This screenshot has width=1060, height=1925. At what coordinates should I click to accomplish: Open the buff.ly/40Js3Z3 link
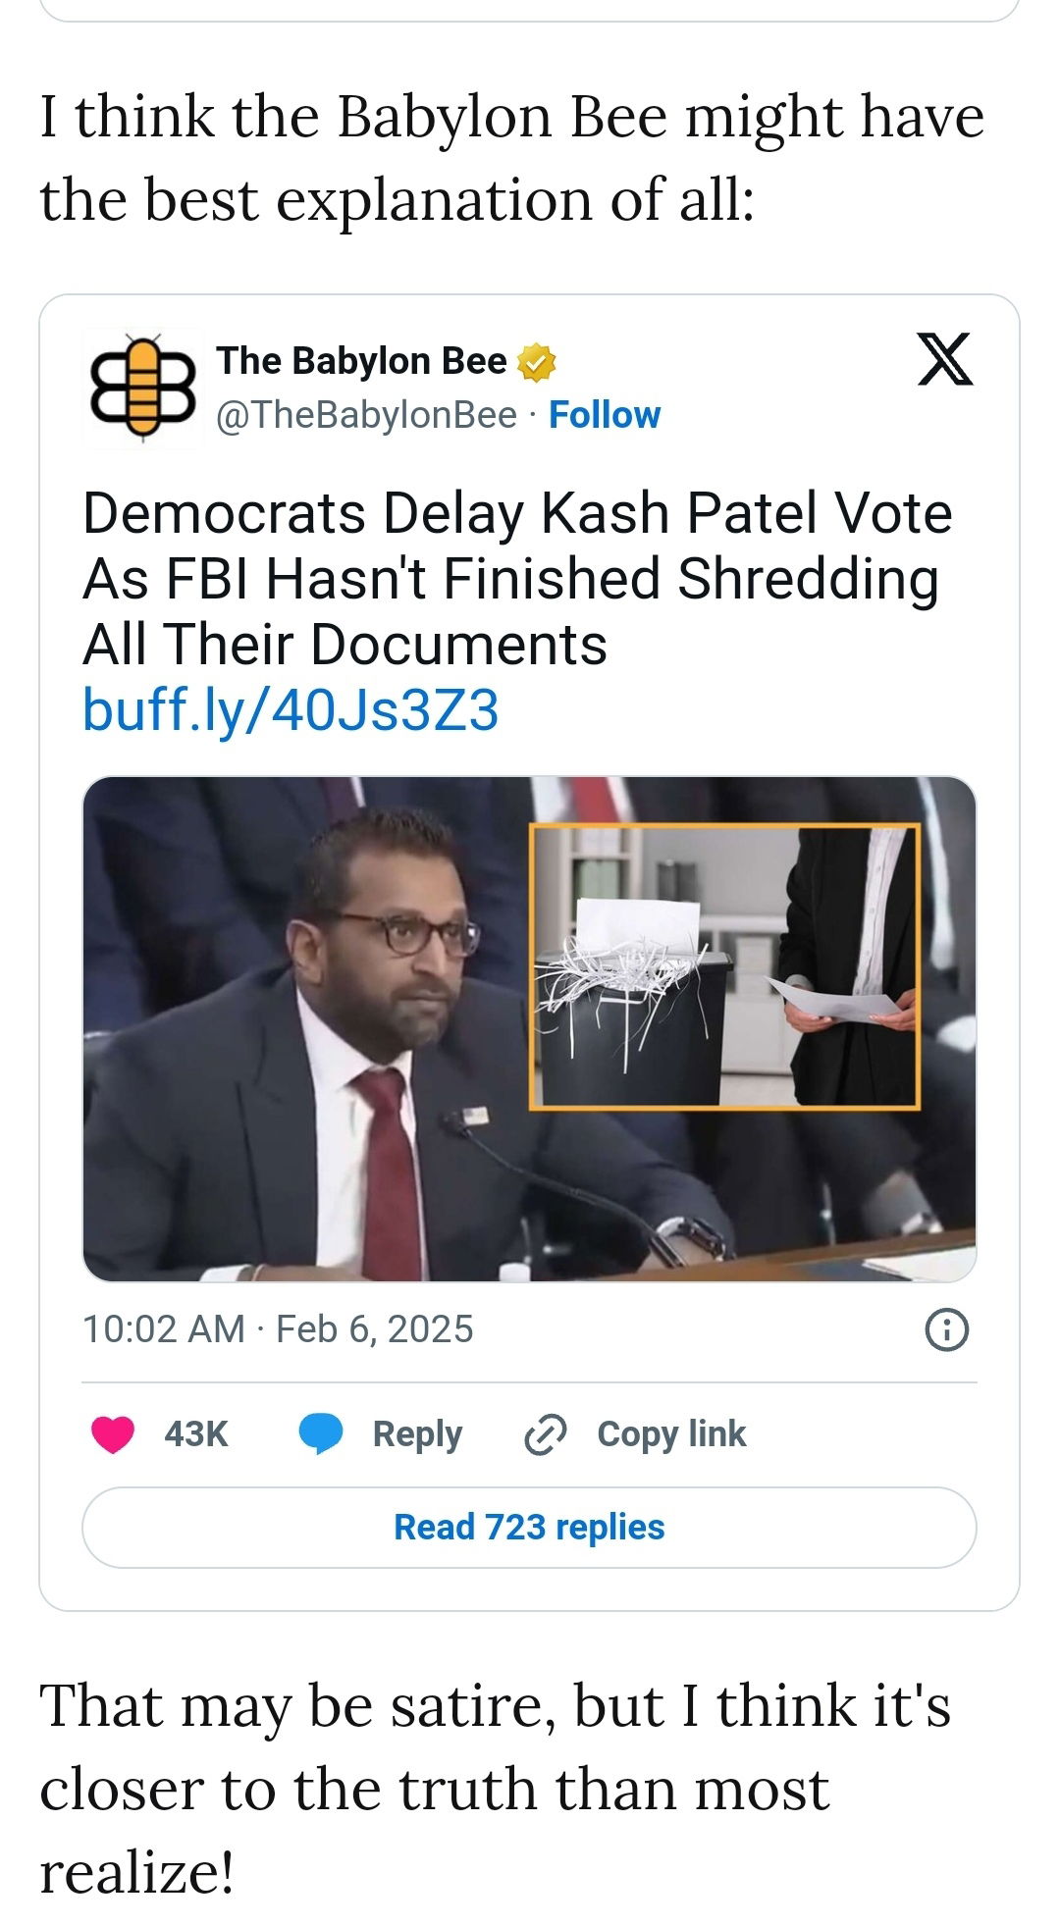click(291, 709)
